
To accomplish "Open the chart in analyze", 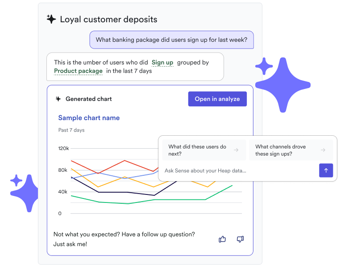I will (217, 99).
